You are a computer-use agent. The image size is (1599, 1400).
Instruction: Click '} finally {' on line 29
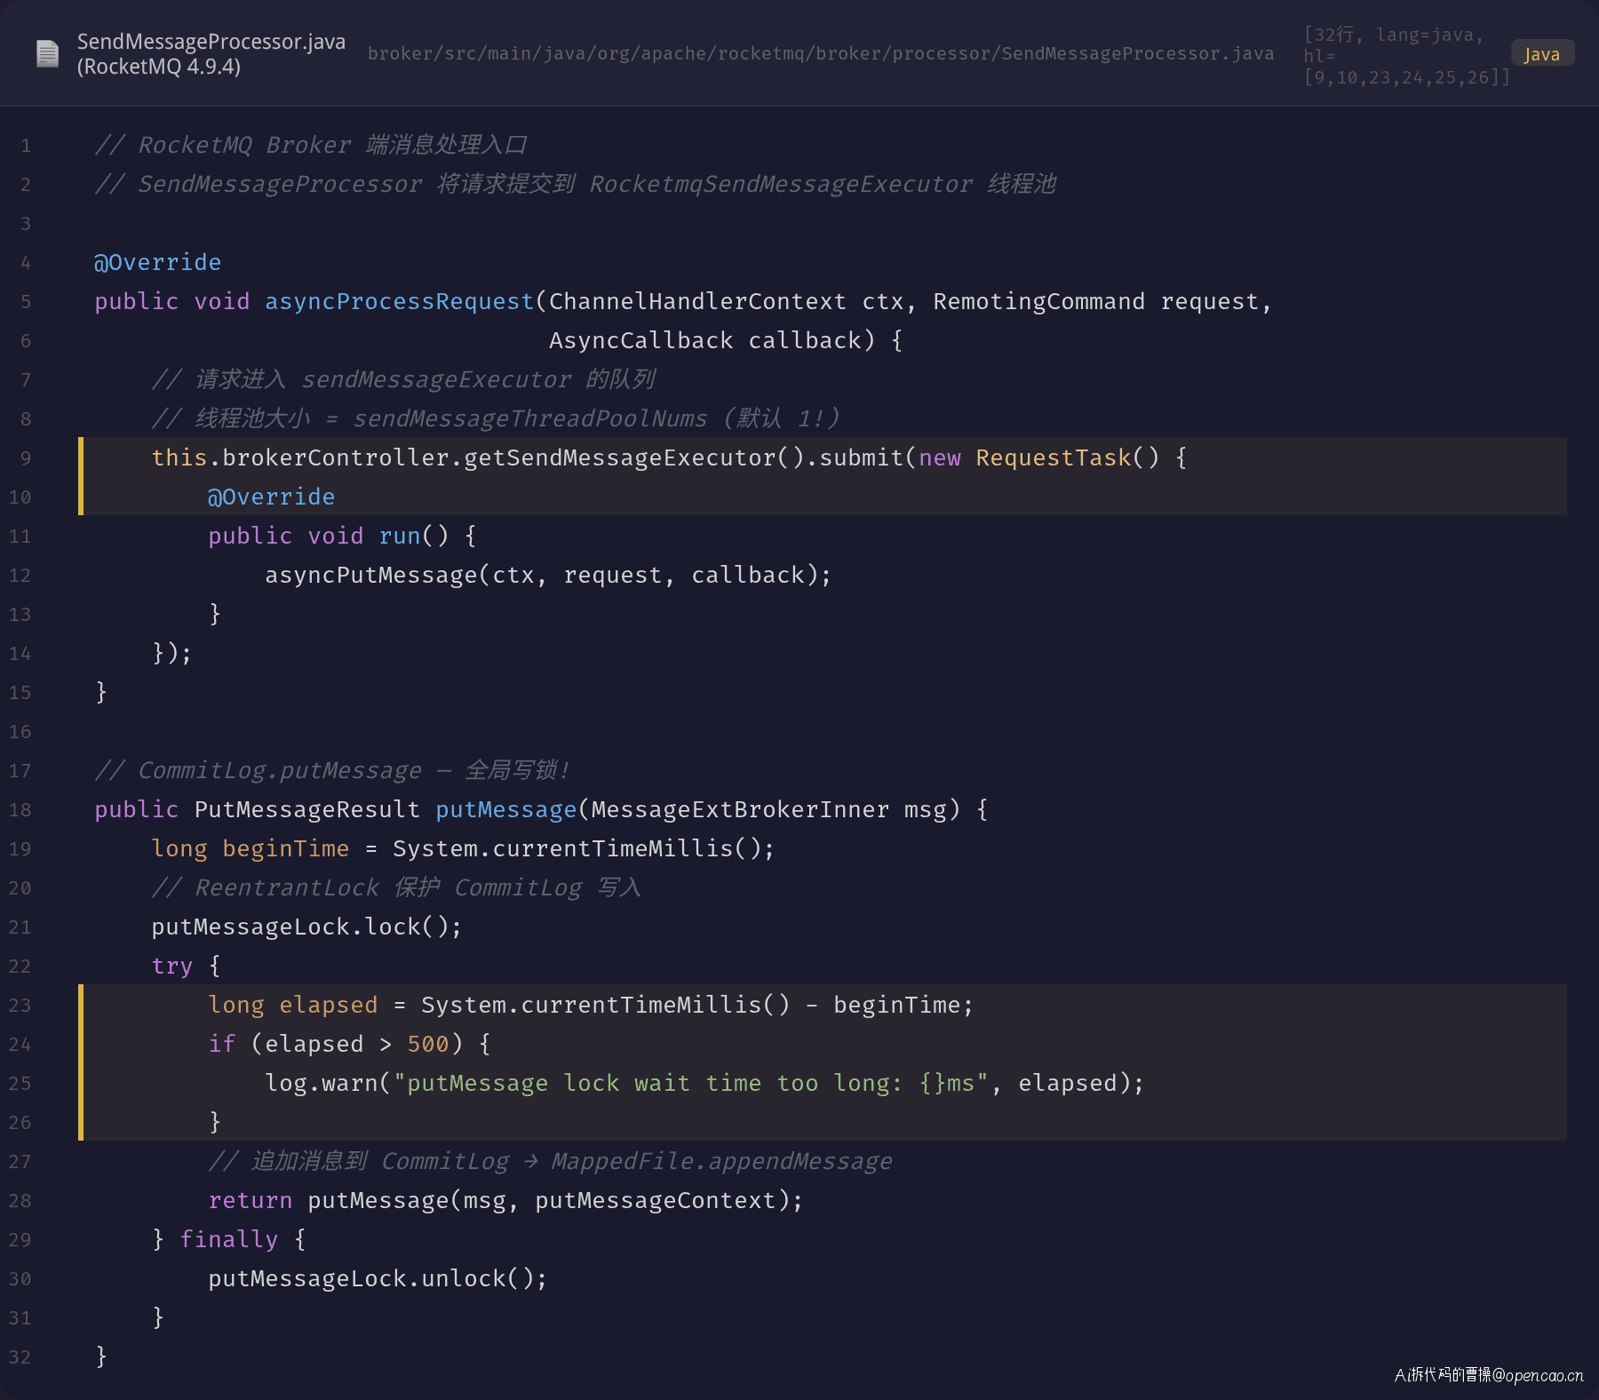(228, 1239)
